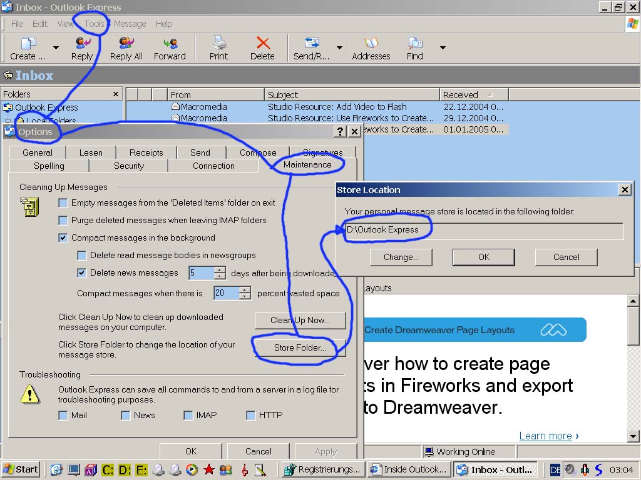The height and width of the screenshot is (480, 641).
Task: Switch to the Receipts tab
Action: [146, 152]
